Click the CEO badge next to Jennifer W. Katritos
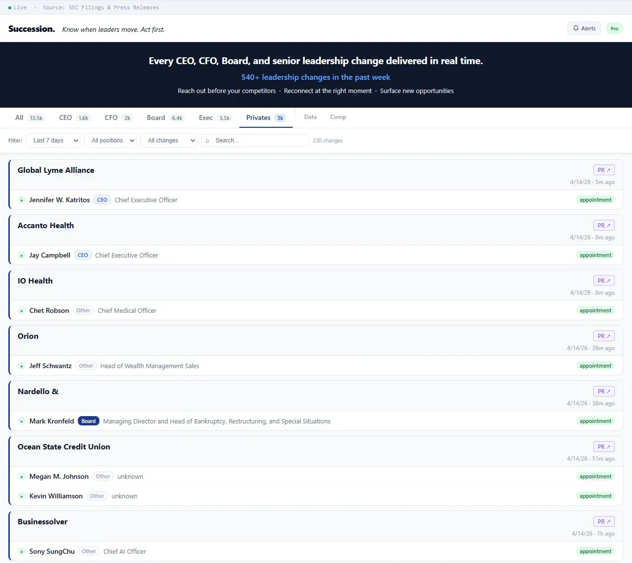The image size is (632, 563). (102, 200)
